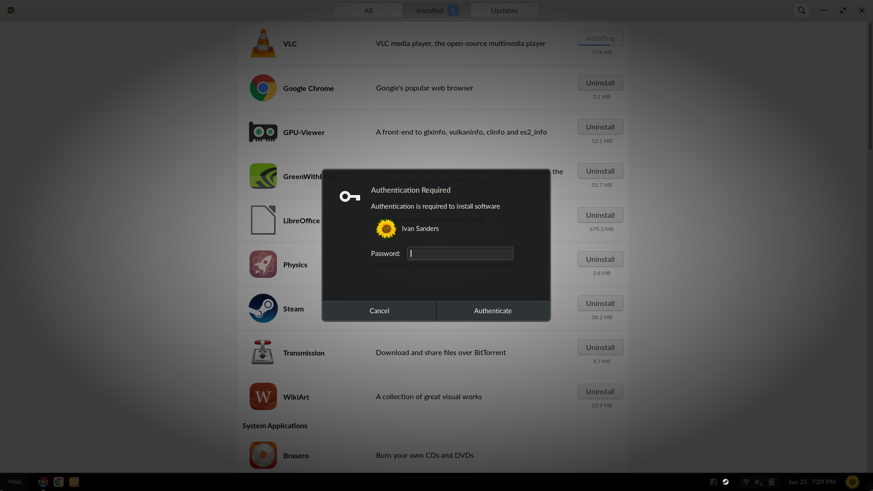Click the Google Chrome app icon in list
This screenshot has height=491, width=873.
263,88
